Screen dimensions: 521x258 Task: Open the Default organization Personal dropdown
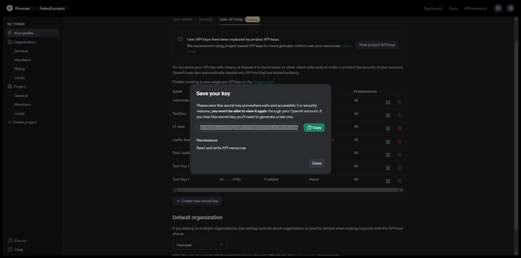[x=200, y=244]
